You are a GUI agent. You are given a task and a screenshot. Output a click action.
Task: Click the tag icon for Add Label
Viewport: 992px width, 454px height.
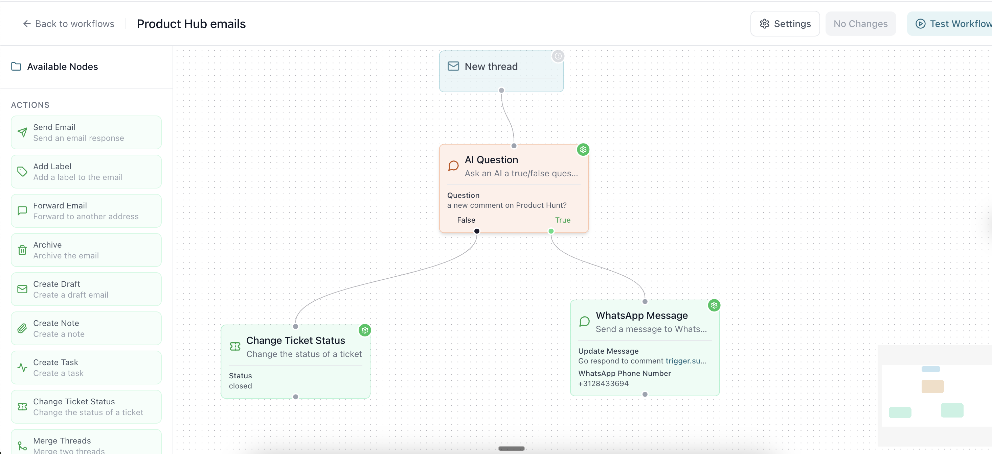point(22,172)
